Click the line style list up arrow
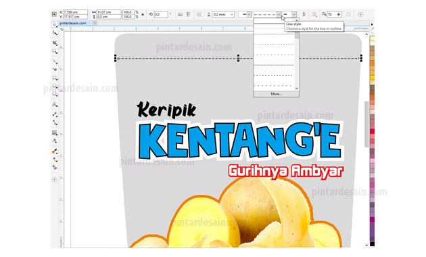 (x=296, y=20)
